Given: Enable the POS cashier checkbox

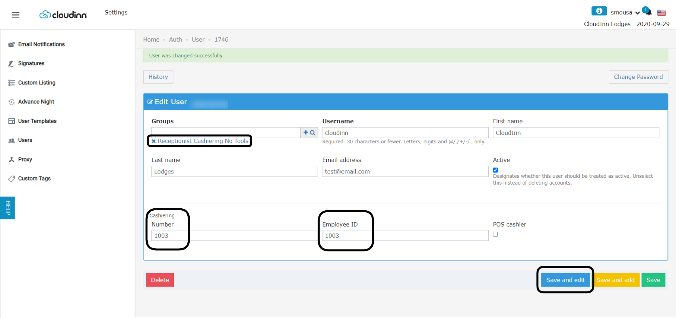Looking at the screenshot, I should coord(495,234).
